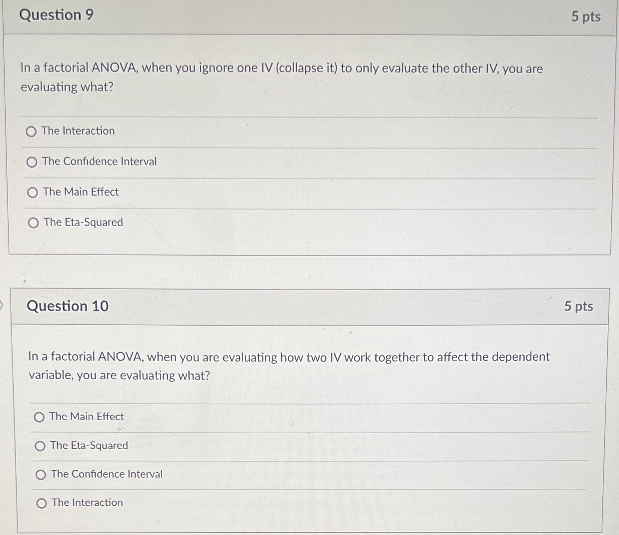The image size is (619, 535).
Task: Select Question 9's "The Main Effect" radio button
Action: point(33,193)
